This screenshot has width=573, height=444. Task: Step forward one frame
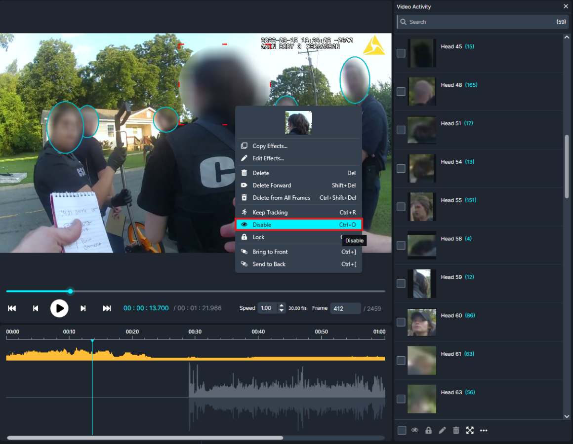coord(83,308)
